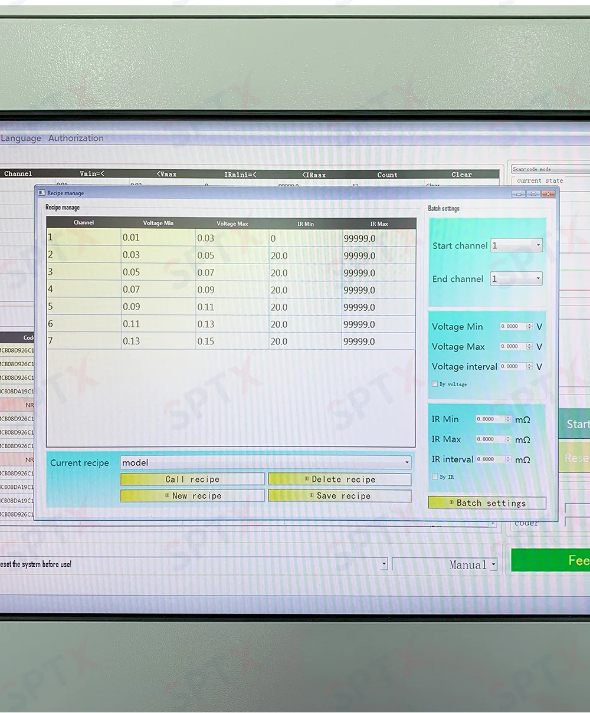Open the Current recipe combo box
The width and height of the screenshot is (590, 713).
(x=265, y=463)
